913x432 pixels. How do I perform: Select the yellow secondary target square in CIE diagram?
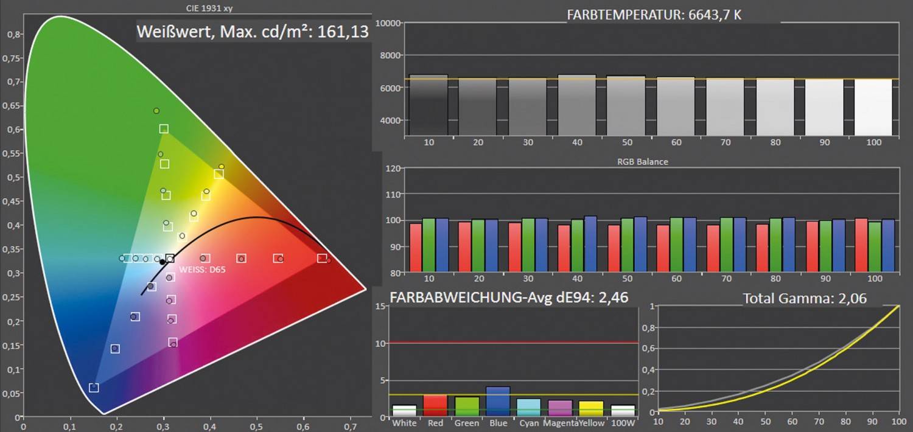[219, 174]
